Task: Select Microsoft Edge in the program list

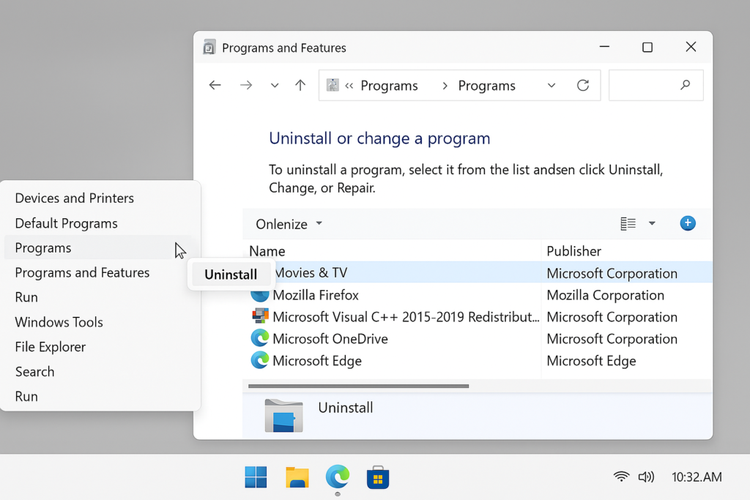Action: point(478,361)
